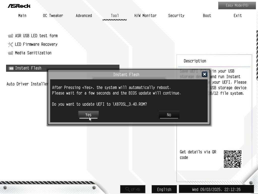Select the Boot tab
258x194 pixels.
(x=207, y=16)
